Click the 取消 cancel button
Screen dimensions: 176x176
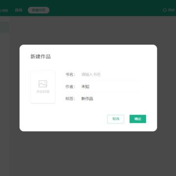click(115, 119)
